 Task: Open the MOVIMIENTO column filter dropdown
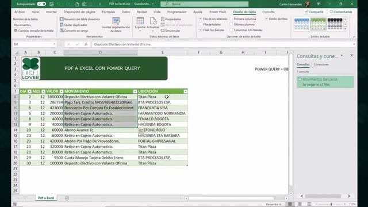tap(135, 91)
